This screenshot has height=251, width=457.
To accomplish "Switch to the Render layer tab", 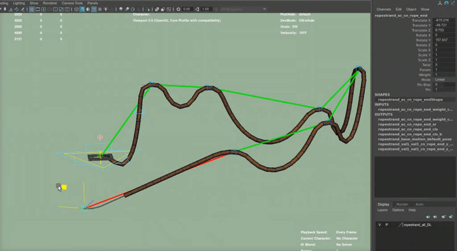I will click(402, 205).
